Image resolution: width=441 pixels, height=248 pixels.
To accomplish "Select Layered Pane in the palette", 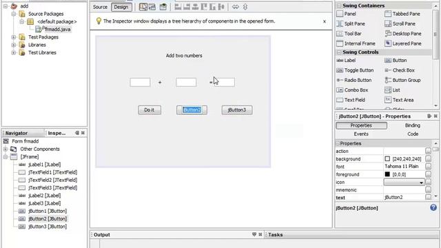I will (403, 43).
